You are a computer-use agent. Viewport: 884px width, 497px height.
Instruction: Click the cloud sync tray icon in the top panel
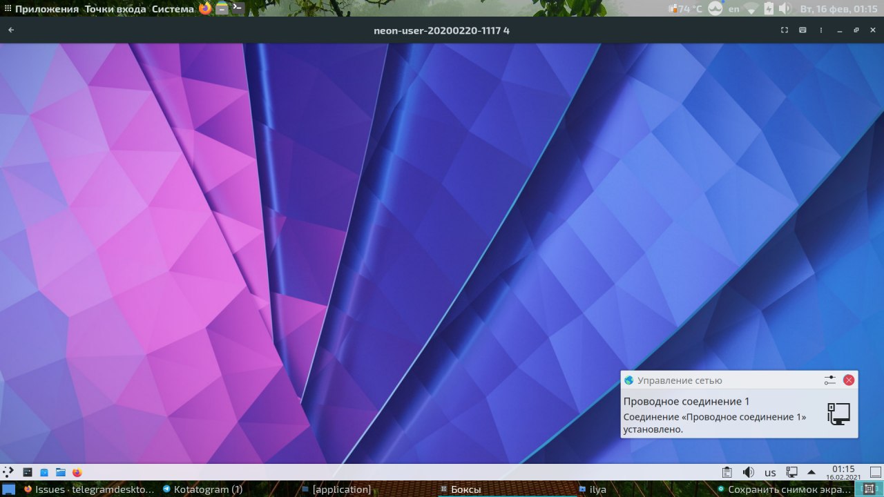715,9
